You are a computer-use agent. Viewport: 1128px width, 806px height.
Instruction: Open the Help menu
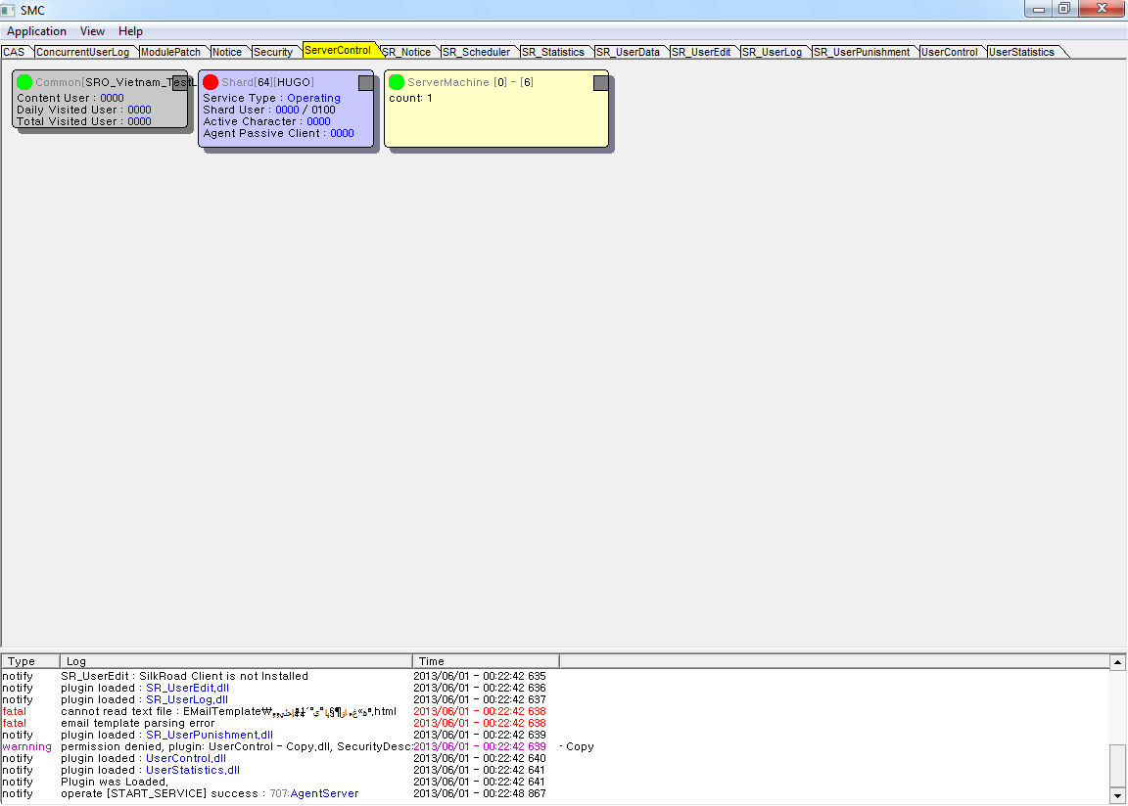[130, 31]
